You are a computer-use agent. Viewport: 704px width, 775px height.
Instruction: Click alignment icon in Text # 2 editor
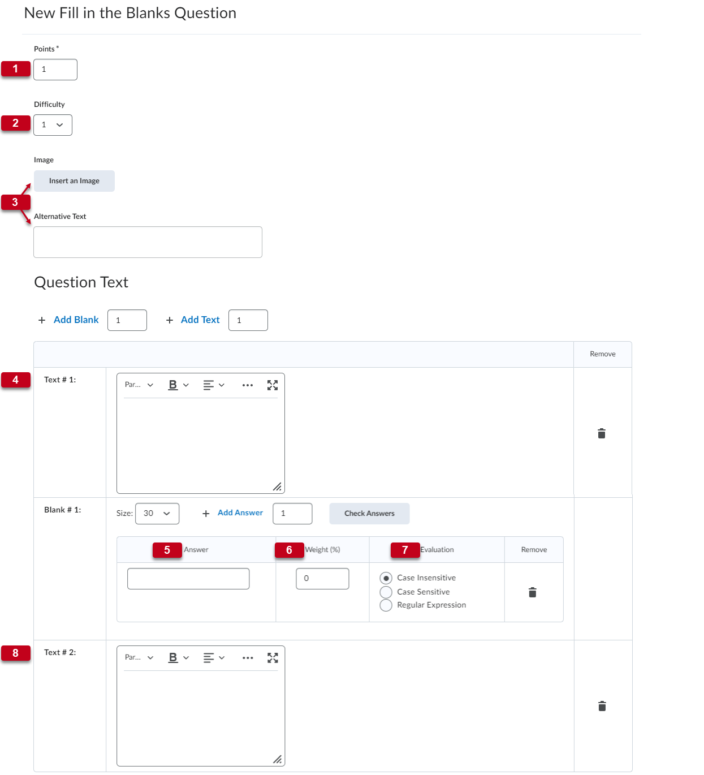click(x=208, y=658)
